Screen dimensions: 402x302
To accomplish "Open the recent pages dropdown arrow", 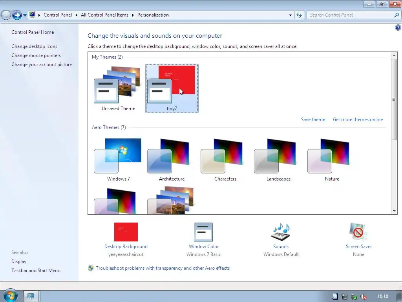I will [x=25, y=15].
